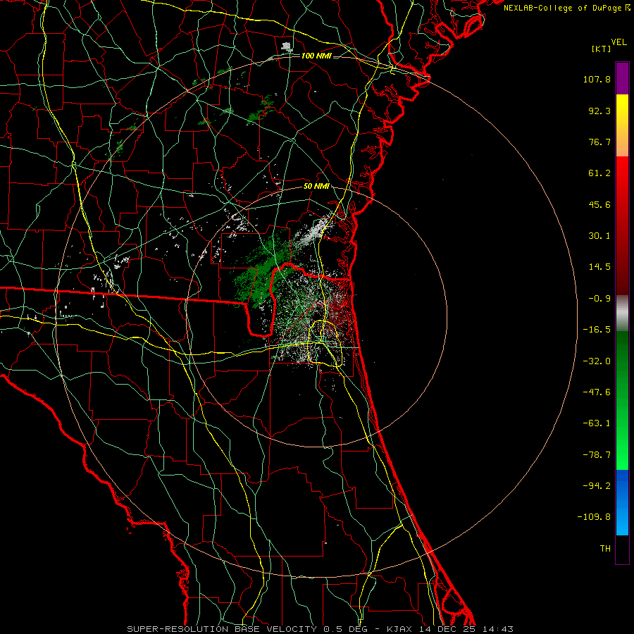Select the -63.1 scale label
Viewport: 634px width, 634px height.
[597, 423]
